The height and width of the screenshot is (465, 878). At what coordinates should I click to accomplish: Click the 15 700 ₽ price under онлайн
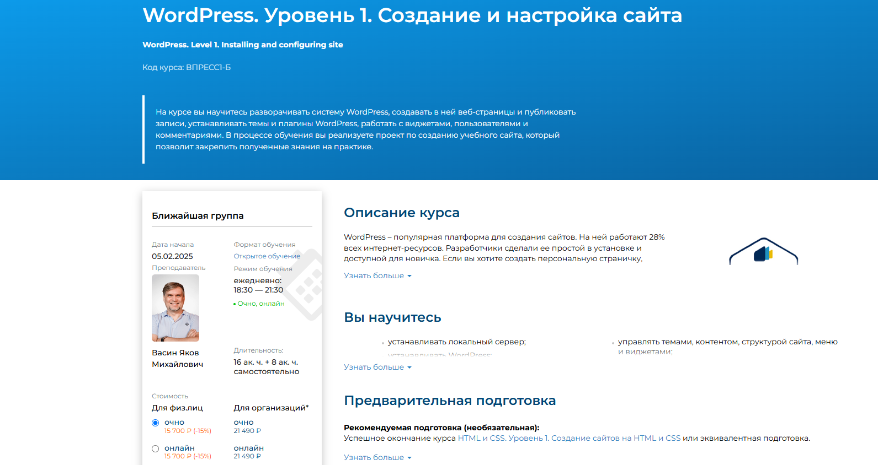(188, 456)
